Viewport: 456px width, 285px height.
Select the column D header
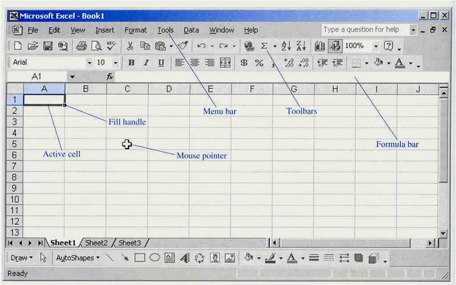pyautogui.click(x=169, y=89)
